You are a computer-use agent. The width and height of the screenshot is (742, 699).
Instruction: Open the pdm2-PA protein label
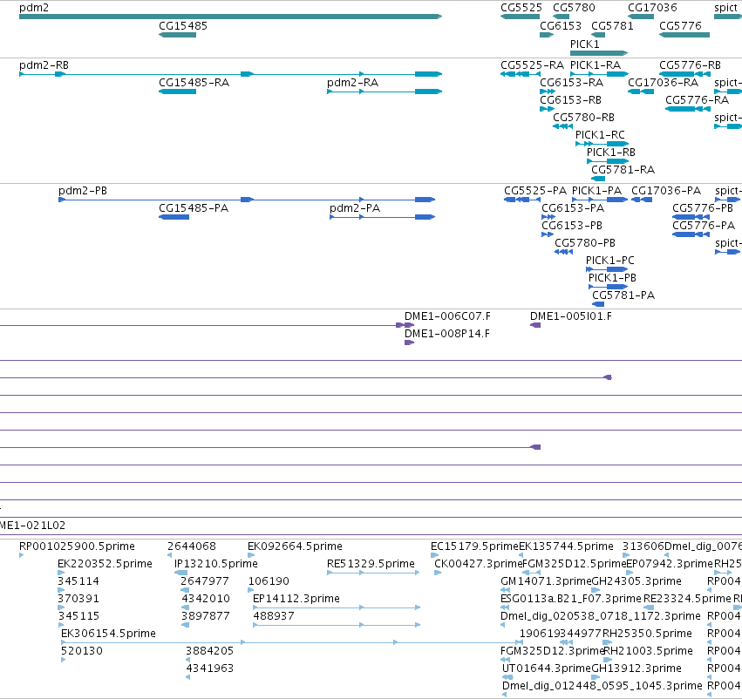355,208
